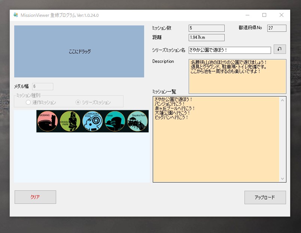Click the ミッション数 field
Image resolution: width=301 pixels, height=233 pixels.
[x=207, y=28]
